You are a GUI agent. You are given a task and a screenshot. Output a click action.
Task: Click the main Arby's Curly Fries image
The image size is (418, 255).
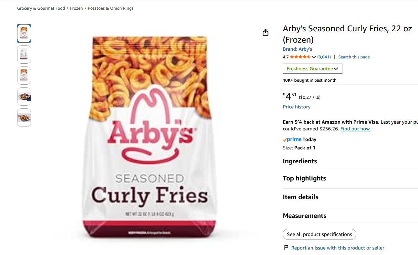[149, 137]
